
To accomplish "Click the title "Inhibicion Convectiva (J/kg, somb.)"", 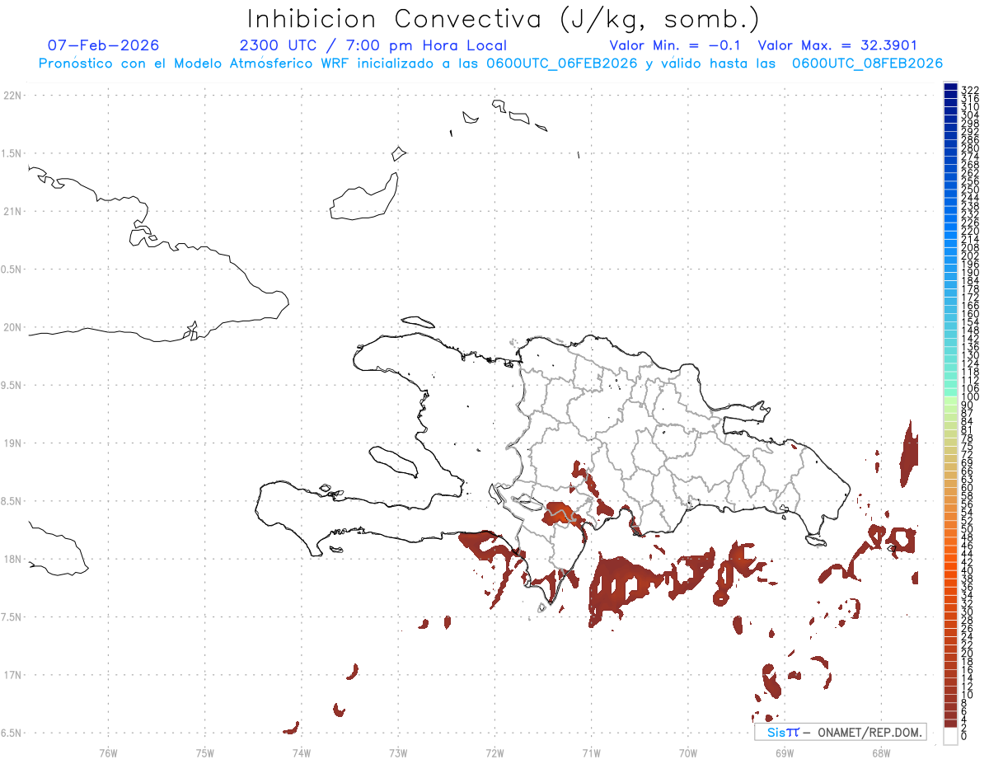I will [x=504, y=20].
